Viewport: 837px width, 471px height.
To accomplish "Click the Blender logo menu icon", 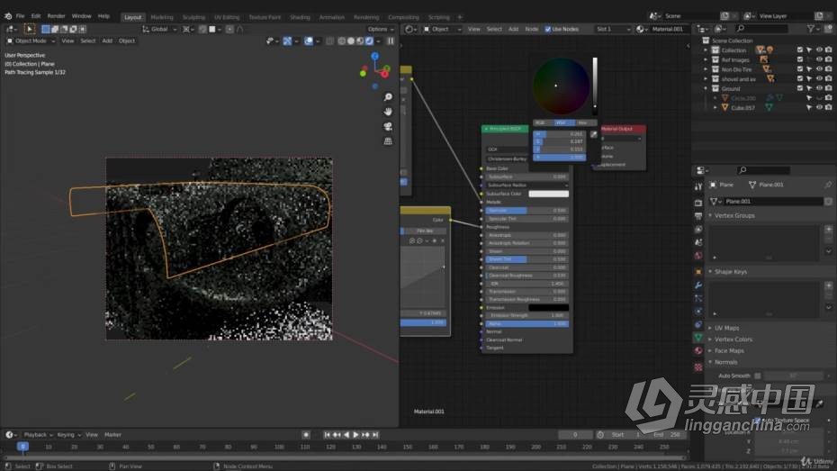I will [8, 16].
